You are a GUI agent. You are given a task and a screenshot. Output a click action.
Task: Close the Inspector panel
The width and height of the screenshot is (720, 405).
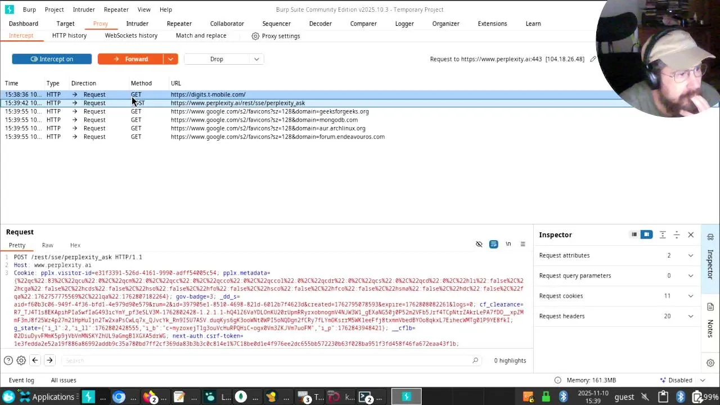tap(691, 235)
